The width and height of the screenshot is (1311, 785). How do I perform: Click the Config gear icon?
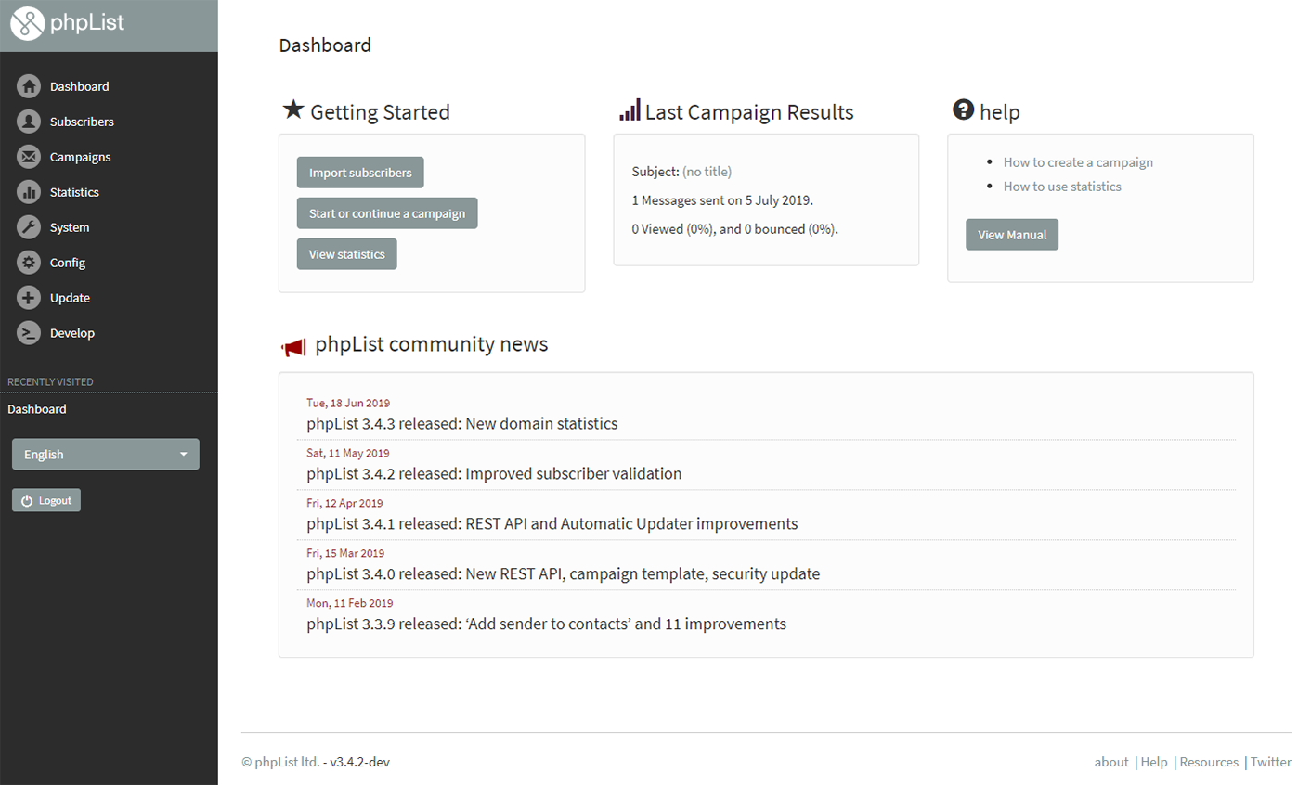coord(27,263)
